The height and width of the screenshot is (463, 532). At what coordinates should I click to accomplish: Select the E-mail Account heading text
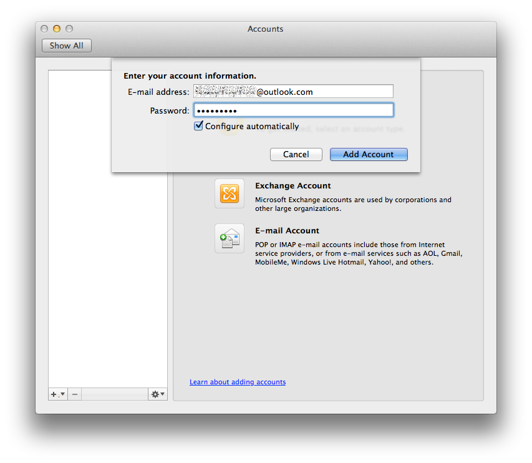pos(287,230)
